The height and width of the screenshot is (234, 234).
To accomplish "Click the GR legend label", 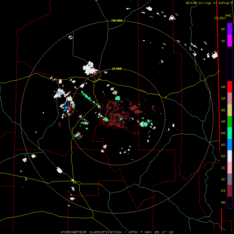I will (223, 99).
